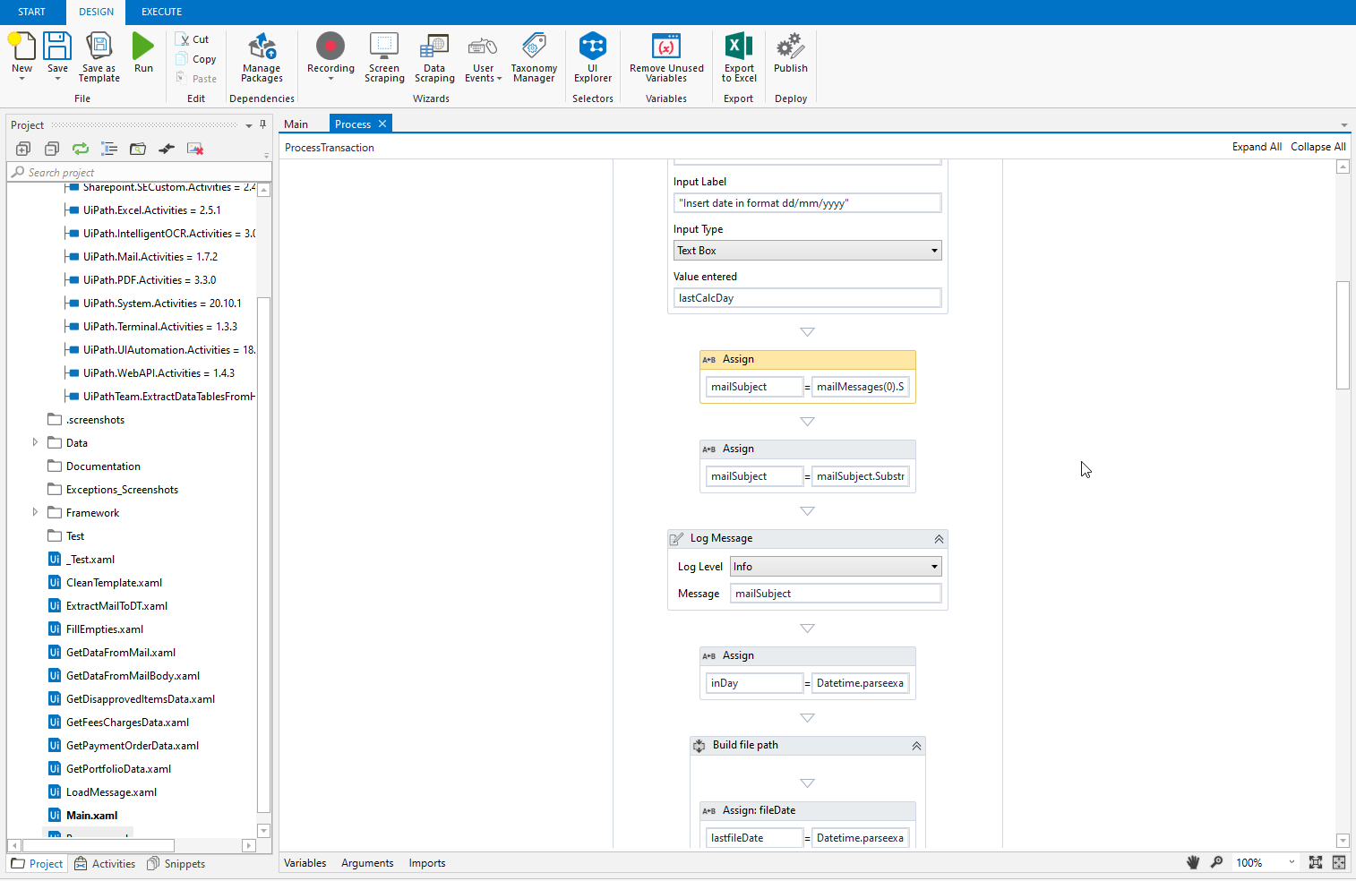
Task: Select Main.xaml in project tree
Action: click(91, 815)
